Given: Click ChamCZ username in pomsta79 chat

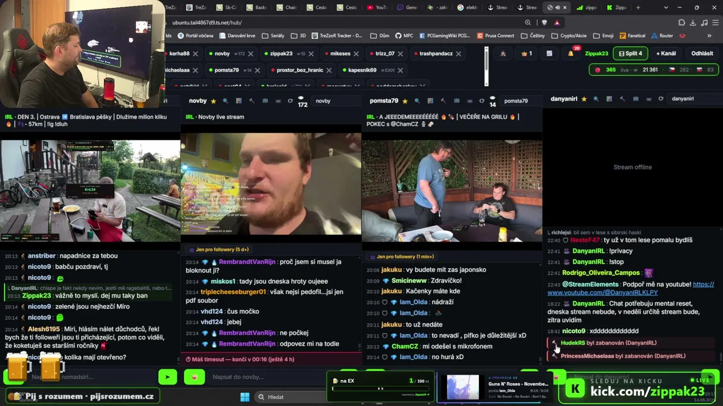Looking at the screenshot, I should coord(405,346).
